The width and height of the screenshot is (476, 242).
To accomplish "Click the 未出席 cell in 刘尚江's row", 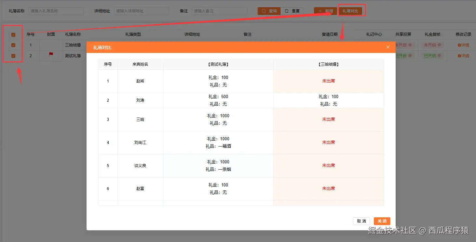I will tap(329, 143).
